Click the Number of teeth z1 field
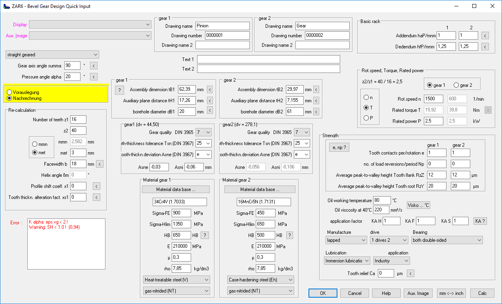This screenshot has width=502, height=304. [78, 120]
